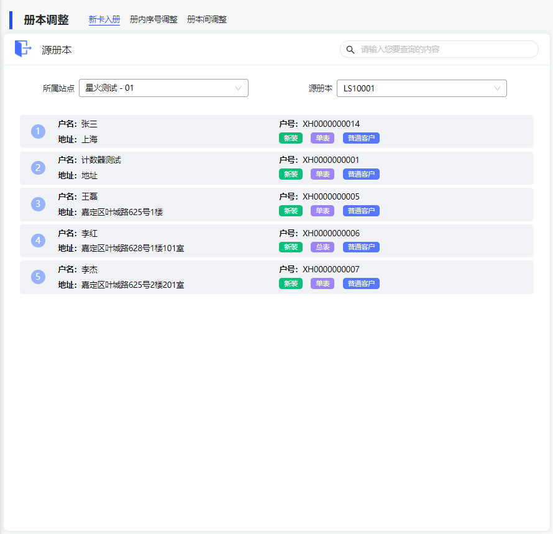Click the 普通客户 tag for XH0000000001
The height and width of the screenshot is (534, 553).
(361, 174)
